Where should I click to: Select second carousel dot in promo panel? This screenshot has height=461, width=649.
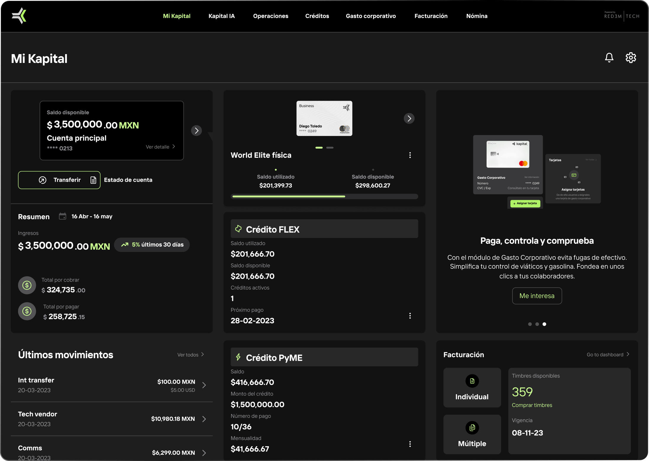pyautogui.click(x=537, y=324)
